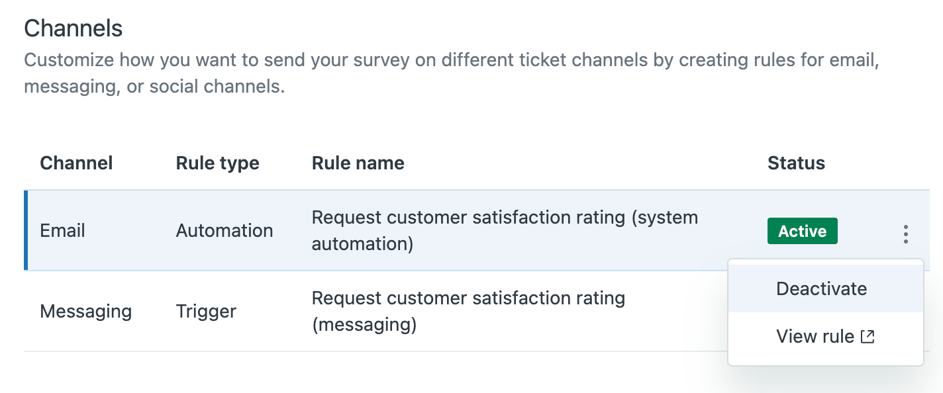Click the external link icon next to View rule

[866, 336]
